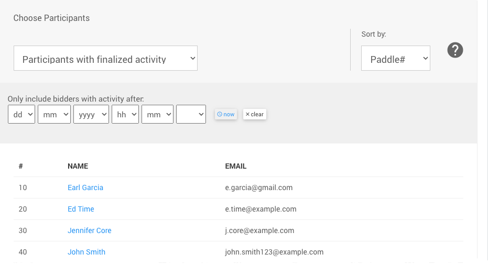Open Ed Time's participant link

[81, 209]
